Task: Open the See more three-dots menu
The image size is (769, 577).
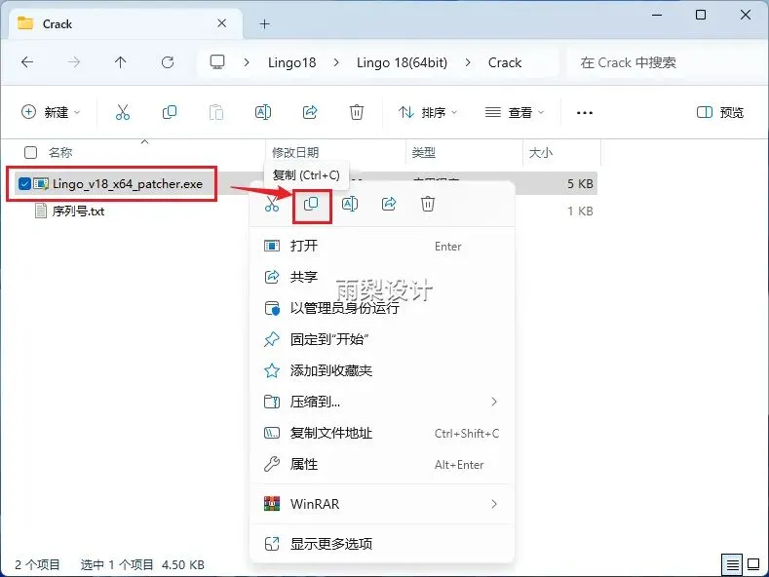Action: (585, 113)
